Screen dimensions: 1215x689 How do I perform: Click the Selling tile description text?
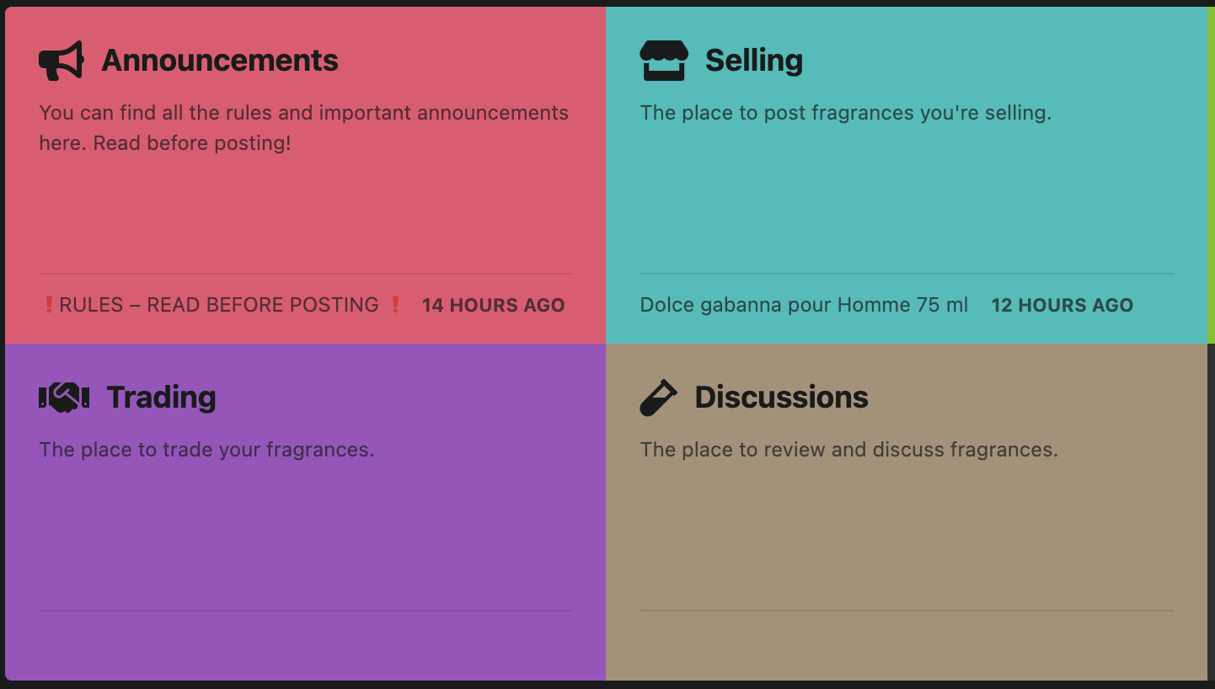coord(845,113)
